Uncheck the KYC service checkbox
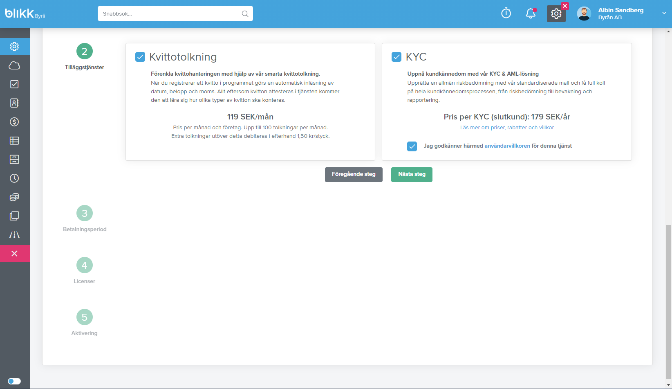The image size is (672, 389). click(396, 57)
